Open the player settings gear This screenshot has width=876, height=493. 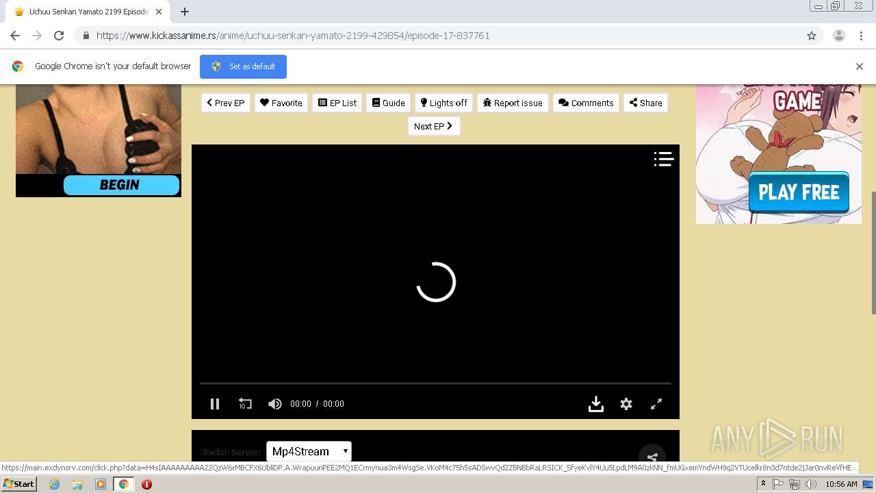[x=626, y=404]
